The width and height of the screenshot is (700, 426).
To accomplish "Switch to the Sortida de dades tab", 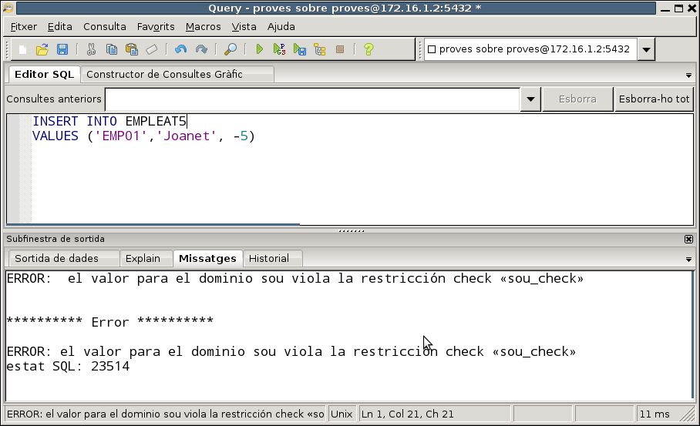I will pos(63,258).
